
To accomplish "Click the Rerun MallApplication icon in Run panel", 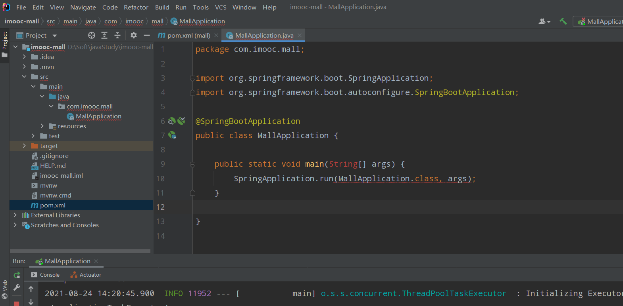I will click(x=17, y=275).
